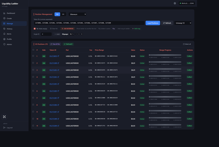
Task: Toggle the Hide empty checkbox
Action: [35, 29]
